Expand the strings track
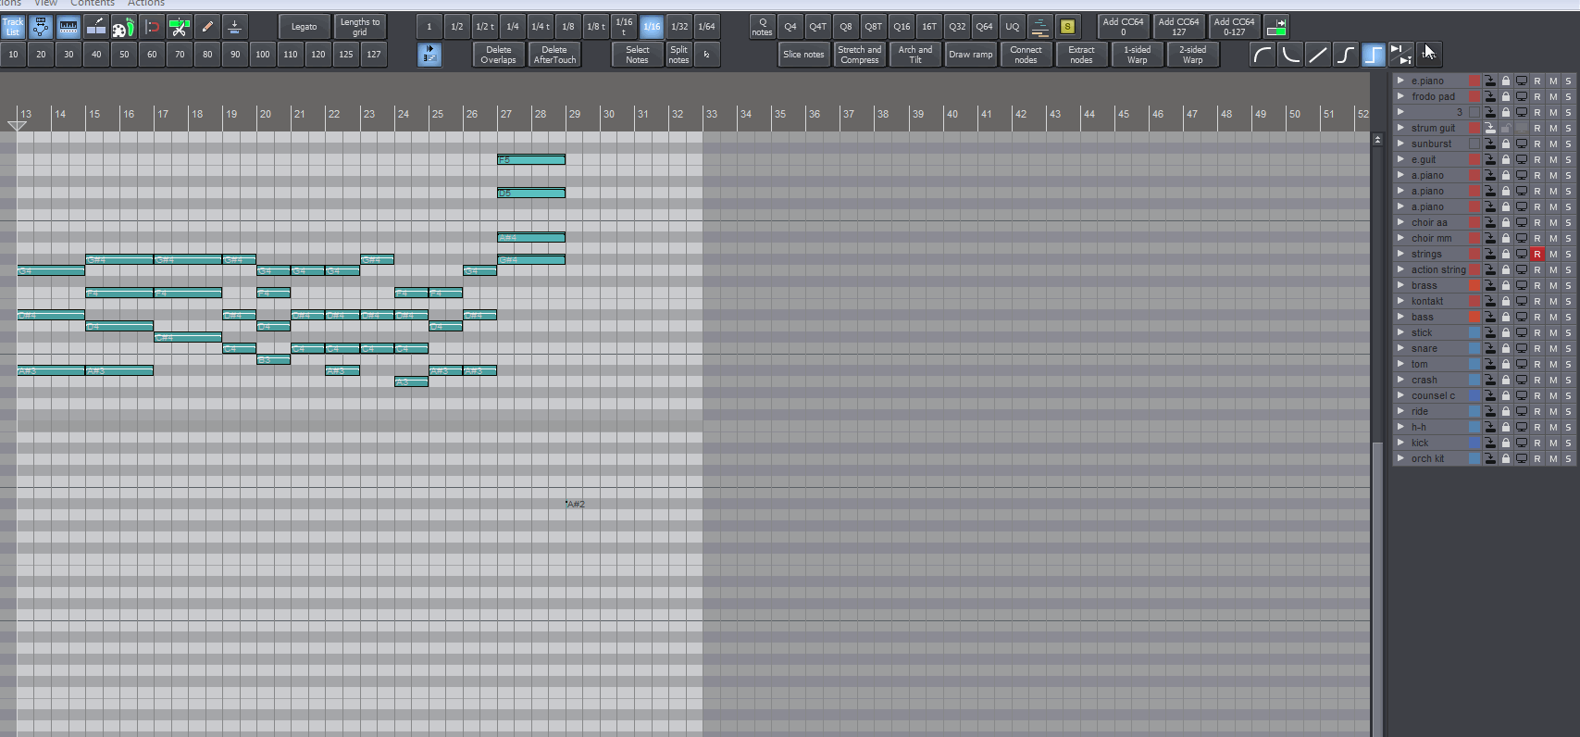This screenshot has width=1580, height=737. point(1400,254)
